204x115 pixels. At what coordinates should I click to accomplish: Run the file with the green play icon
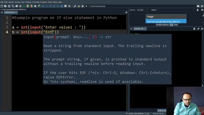pos(24,6)
